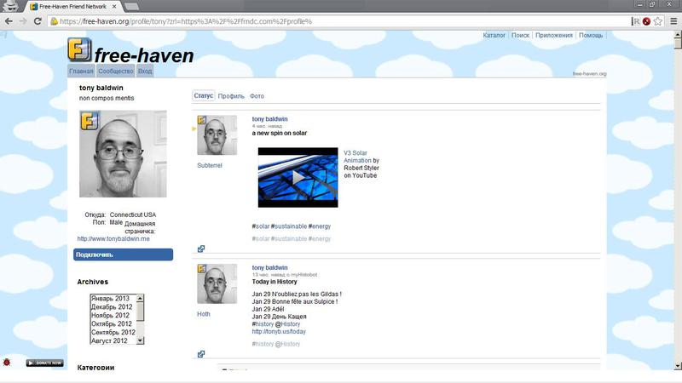Open the Помощь link
682x383 pixels.
[591, 35]
